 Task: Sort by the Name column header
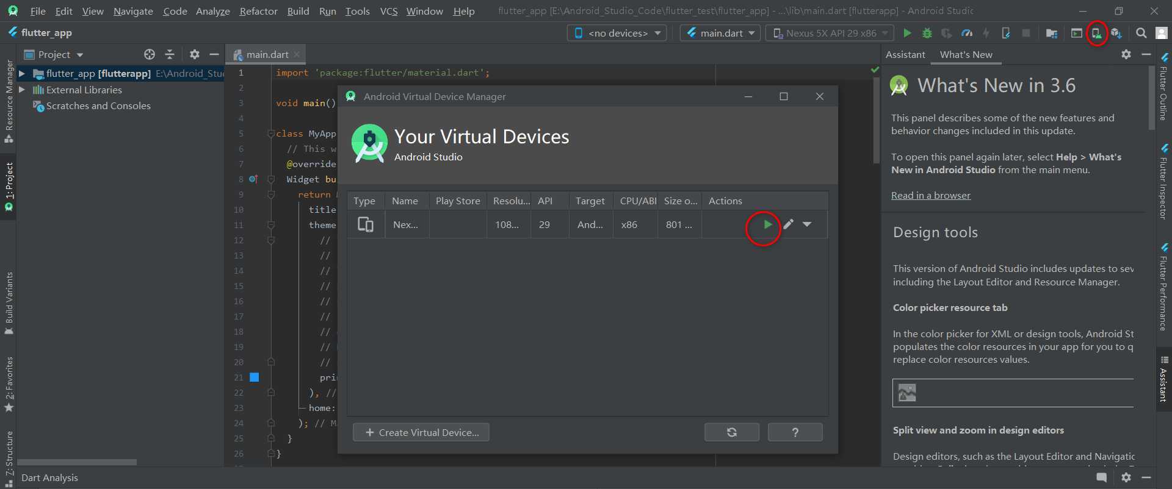(x=405, y=201)
